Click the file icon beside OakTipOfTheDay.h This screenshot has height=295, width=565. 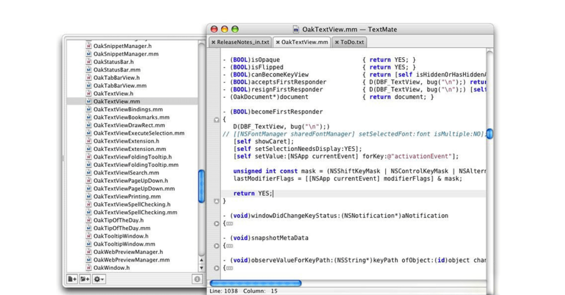click(88, 220)
